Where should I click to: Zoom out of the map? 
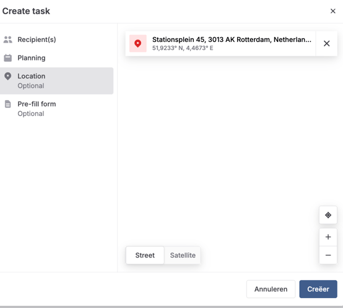328,255
